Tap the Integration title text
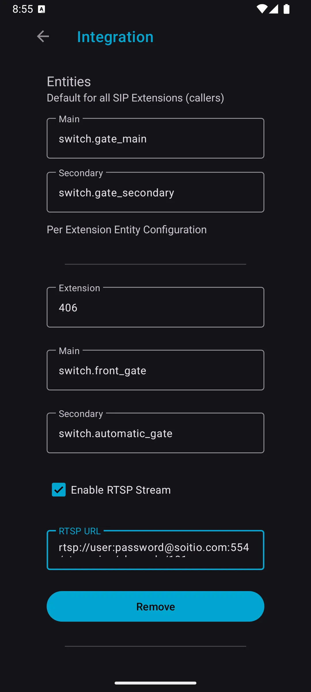The width and height of the screenshot is (311, 692). click(x=115, y=37)
